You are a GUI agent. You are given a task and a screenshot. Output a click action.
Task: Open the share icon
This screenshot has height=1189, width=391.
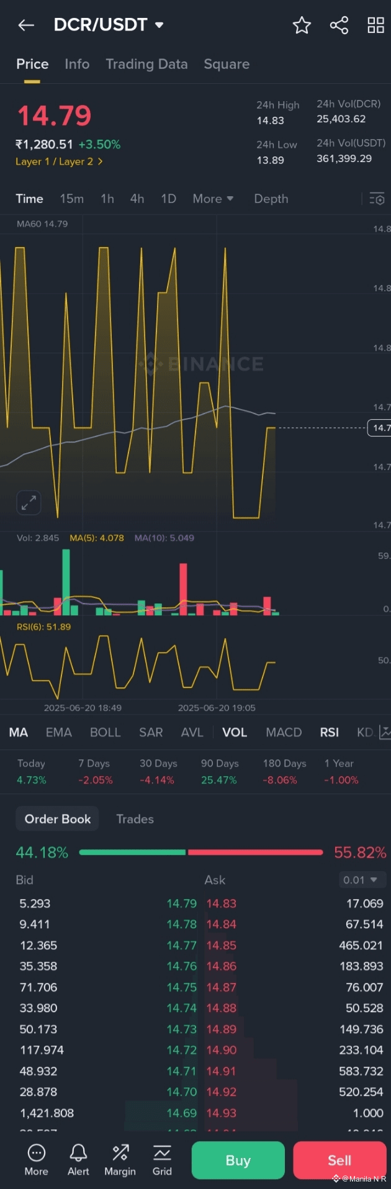339,25
